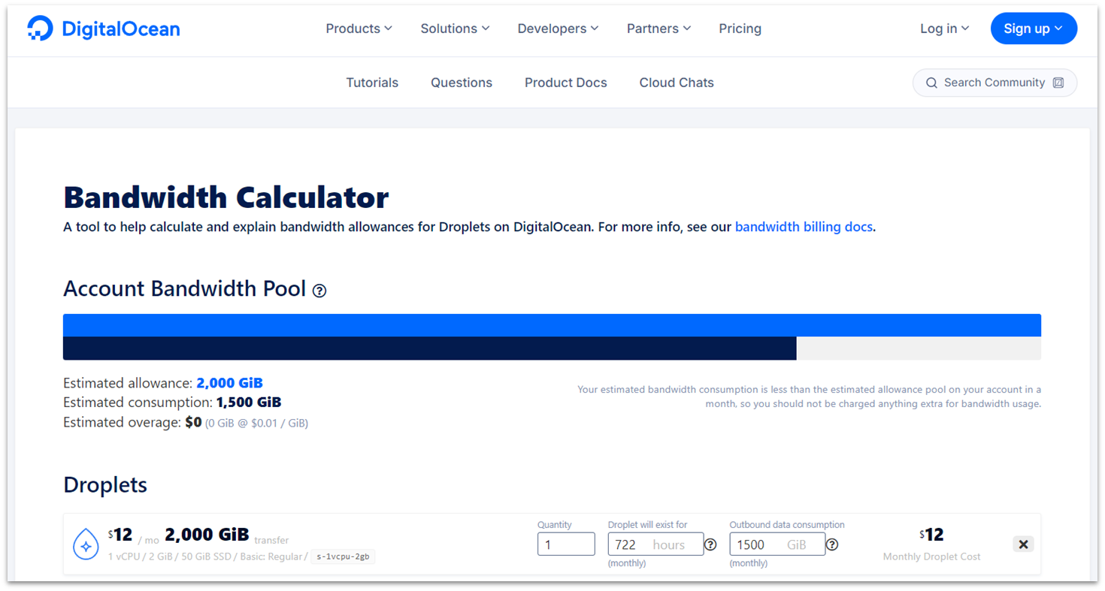1105x591 pixels.
Task: Go to Questions section
Action: [x=462, y=83]
